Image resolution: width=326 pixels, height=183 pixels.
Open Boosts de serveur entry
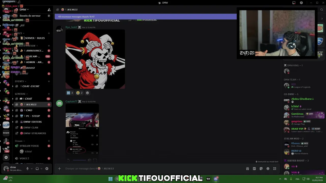pyautogui.click(x=30, y=16)
